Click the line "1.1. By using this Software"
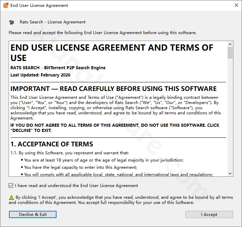 (69, 153)
